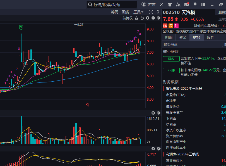Expand the 工具 dropdown menu
226x166 pixels.
pyautogui.click(x=138, y=12)
